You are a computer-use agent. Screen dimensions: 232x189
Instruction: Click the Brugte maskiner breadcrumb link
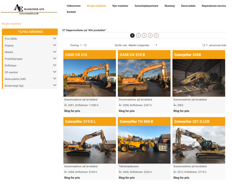click(x=11, y=24)
